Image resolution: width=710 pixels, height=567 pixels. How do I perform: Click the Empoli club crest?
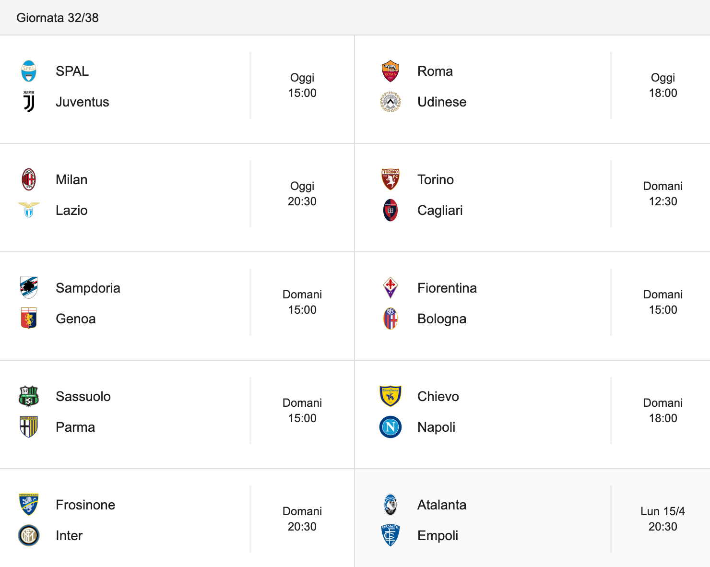[390, 535]
